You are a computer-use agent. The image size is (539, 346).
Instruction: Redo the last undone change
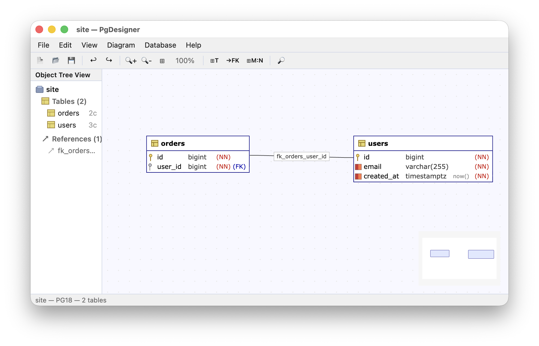coord(109,60)
